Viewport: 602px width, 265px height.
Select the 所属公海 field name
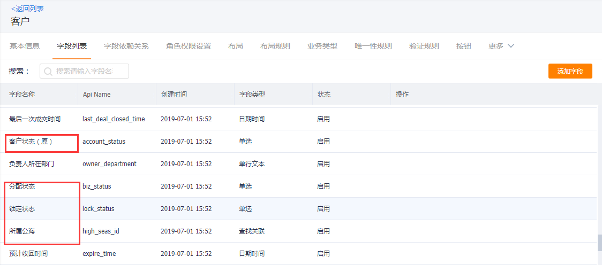[22, 231]
